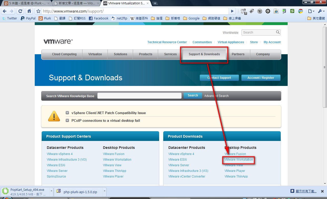Open the Advanced Search link
This screenshot has height=199, width=327.
216,96
